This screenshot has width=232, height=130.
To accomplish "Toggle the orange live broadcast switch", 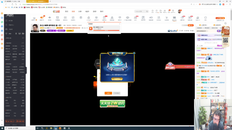I will coord(42,18).
